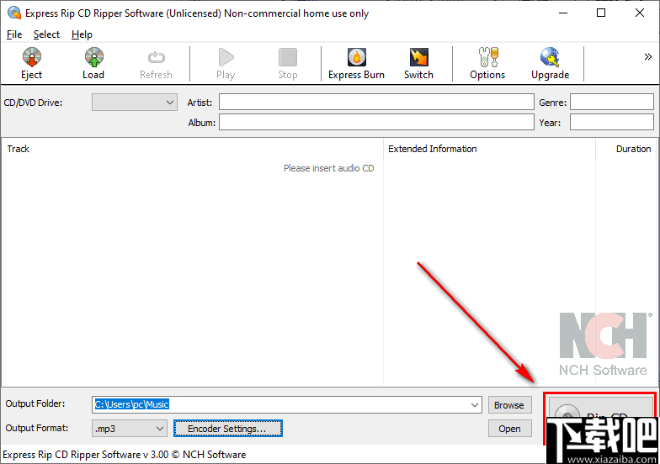Expand the toolbar overflow chevron

(648, 57)
